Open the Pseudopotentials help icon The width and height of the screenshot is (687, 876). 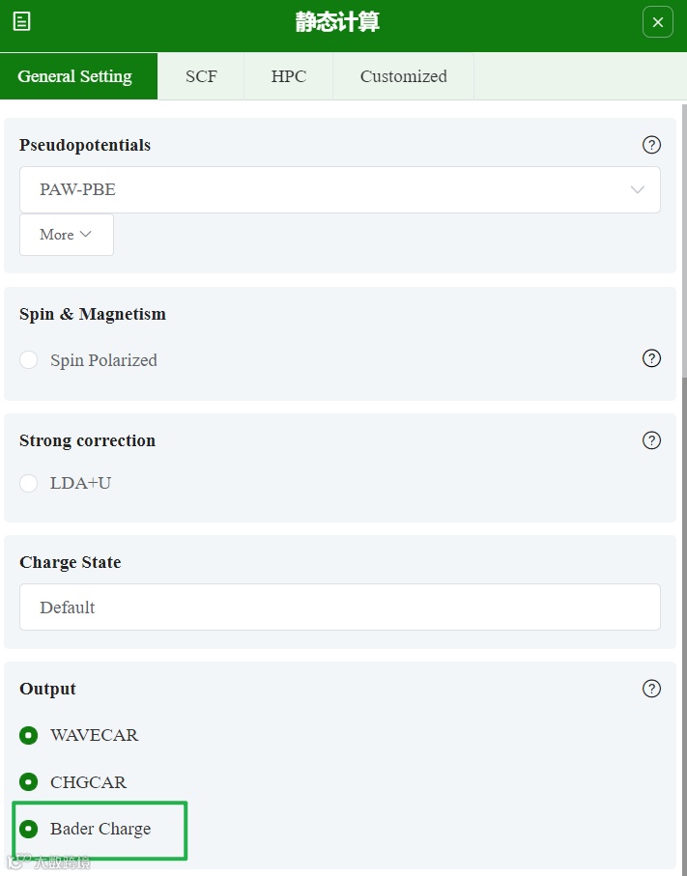click(x=651, y=145)
